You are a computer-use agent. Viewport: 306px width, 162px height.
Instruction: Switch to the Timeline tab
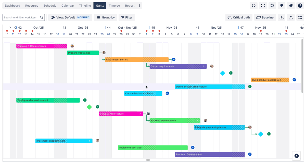pyautogui.click(x=85, y=6)
